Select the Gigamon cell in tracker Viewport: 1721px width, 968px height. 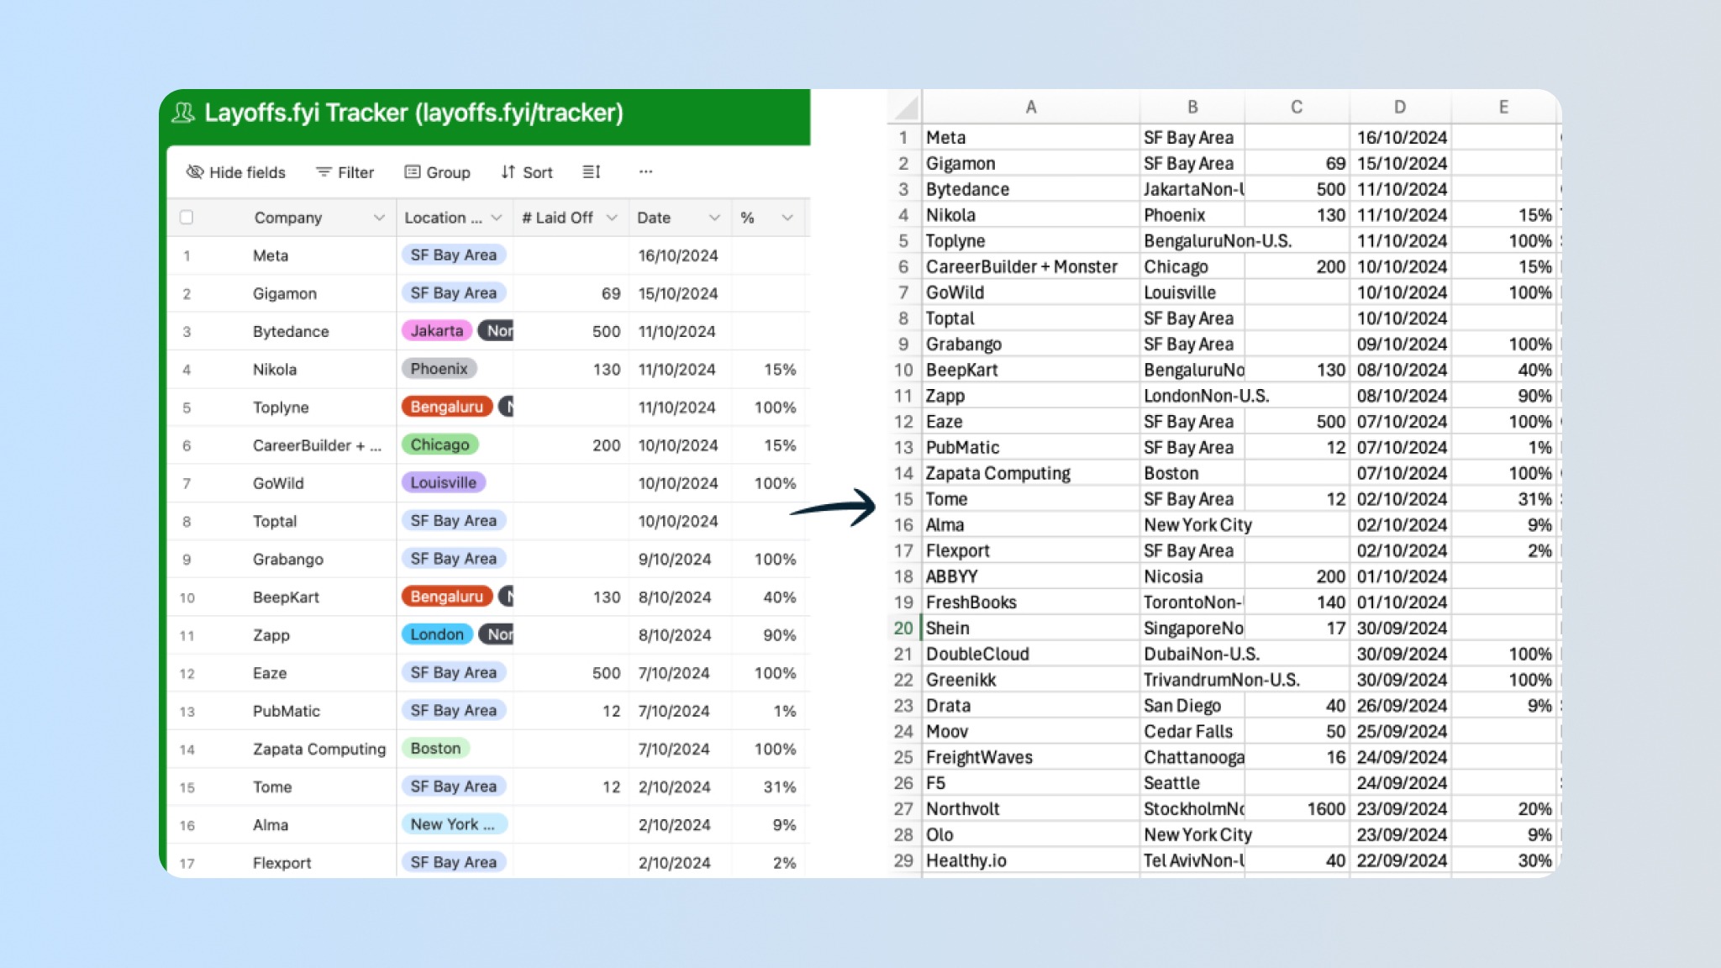285,293
